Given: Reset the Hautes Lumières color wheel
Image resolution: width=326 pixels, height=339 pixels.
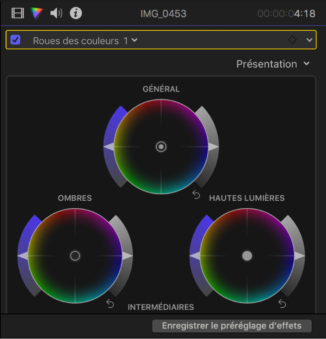Looking at the screenshot, I should 282,304.
